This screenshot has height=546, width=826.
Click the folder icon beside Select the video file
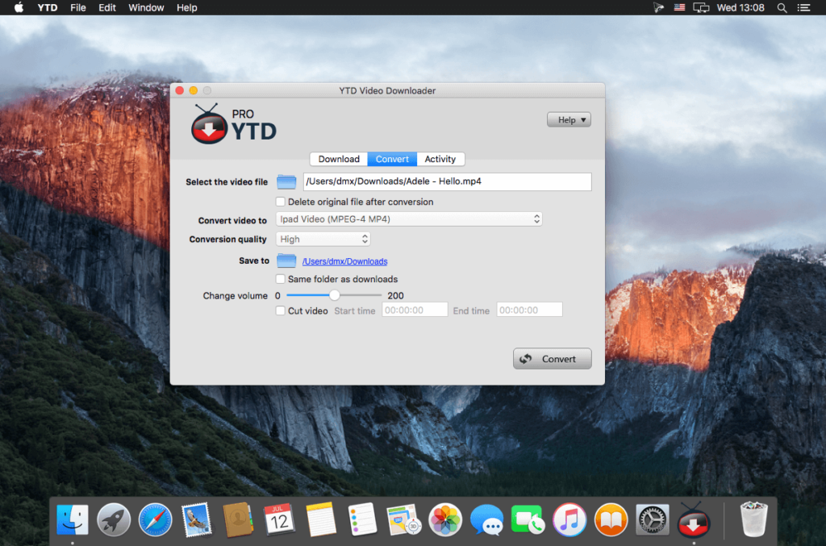[286, 181]
